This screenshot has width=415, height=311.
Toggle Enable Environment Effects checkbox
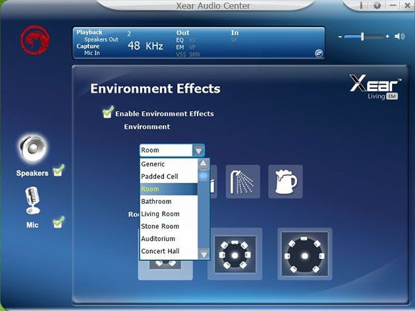pos(108,112)
